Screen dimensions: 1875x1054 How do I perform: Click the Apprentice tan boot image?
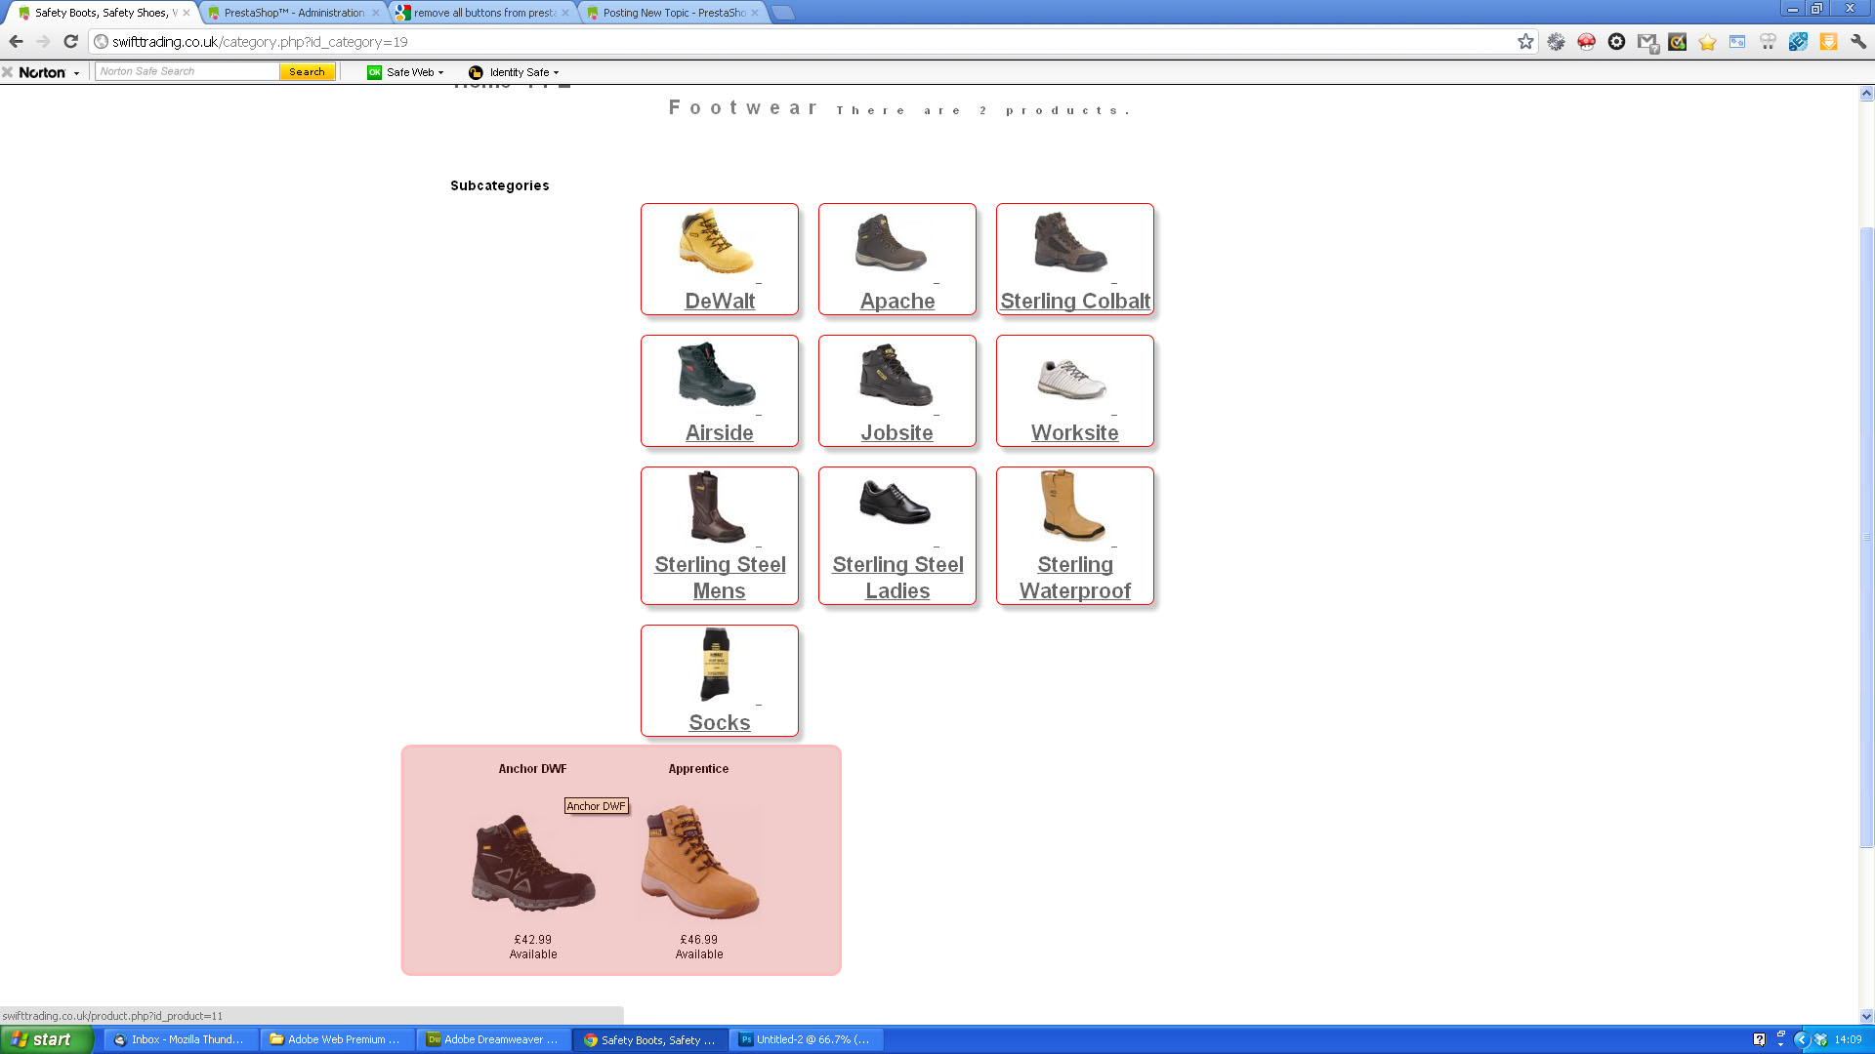tap(699, 863)
